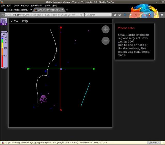165x145 pixels.
Task: Click the IRIS 3DV logo
Action: pos(4,22)
